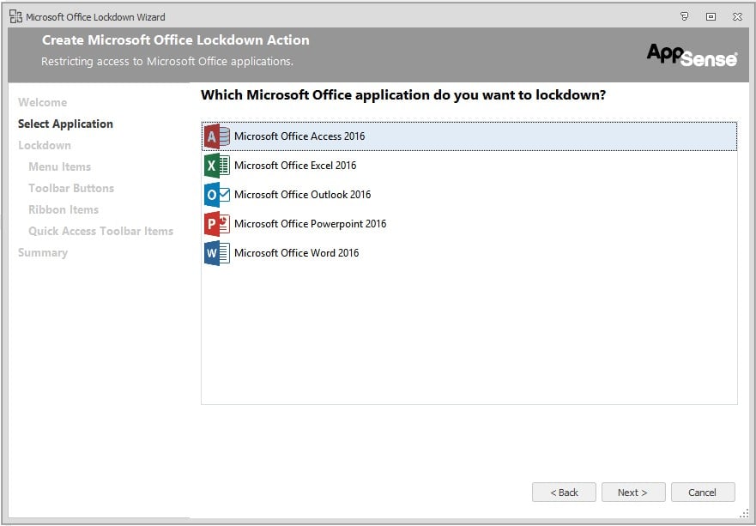
Task: Click the help icon in title bar
Action: [x=684, y=17]
